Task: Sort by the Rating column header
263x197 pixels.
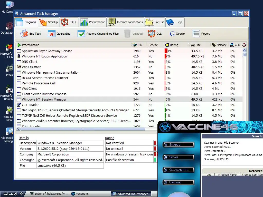Action: point(177,45)
